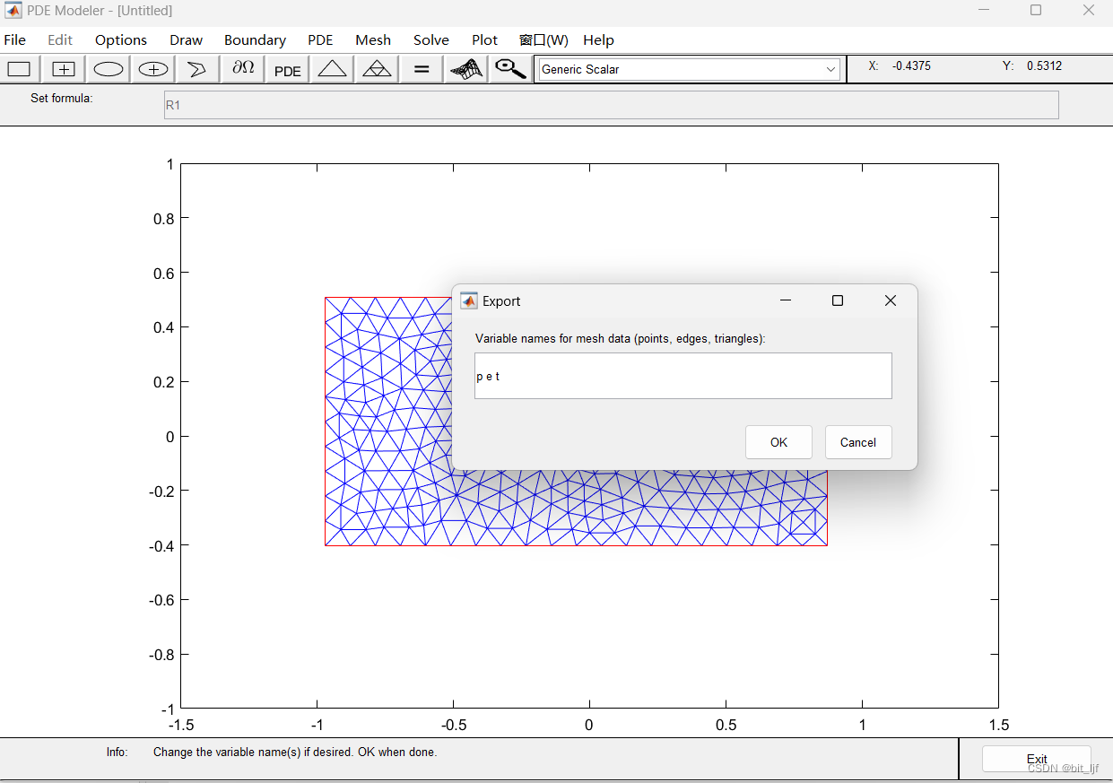Viewport: 1113px width, 783px height.
Task: Pick the ellipse drawing tool
Action: 108,68
